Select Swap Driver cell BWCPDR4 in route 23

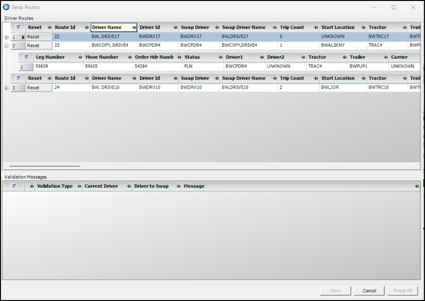(199, 45)
